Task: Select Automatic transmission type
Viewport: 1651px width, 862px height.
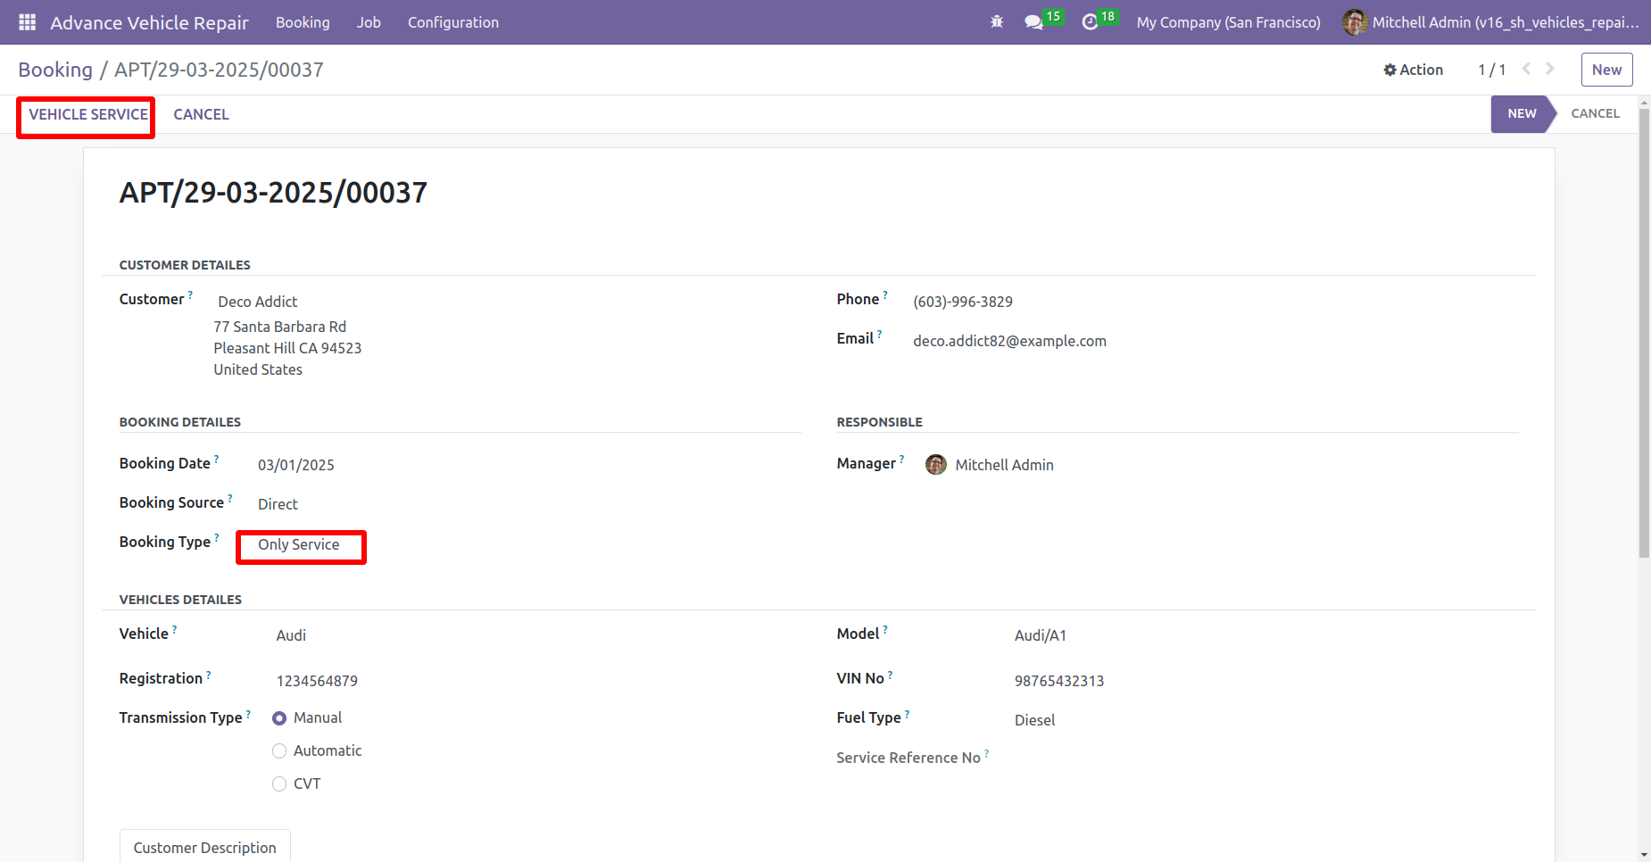Action: [279, 750]
